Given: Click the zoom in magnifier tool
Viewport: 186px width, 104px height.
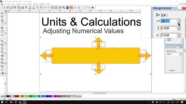Looking at the screenshot, I should click(2, 45).
